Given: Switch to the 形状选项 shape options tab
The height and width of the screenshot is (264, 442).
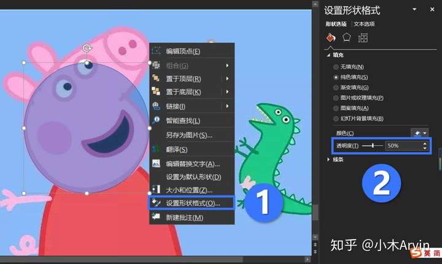Looking at the screenshot, I should click(x=336, y=24).
